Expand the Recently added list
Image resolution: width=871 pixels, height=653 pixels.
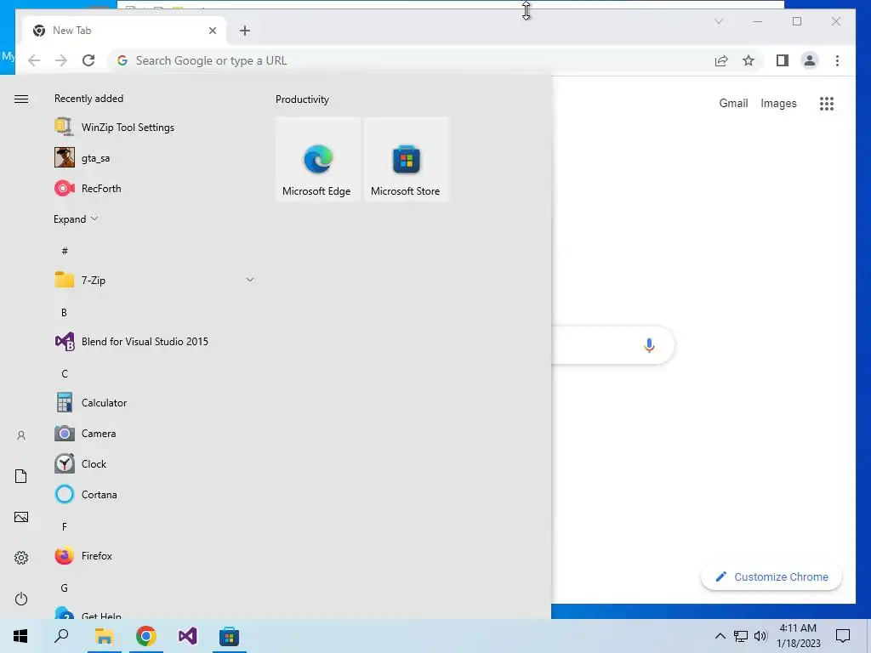[x=76, y=219]
